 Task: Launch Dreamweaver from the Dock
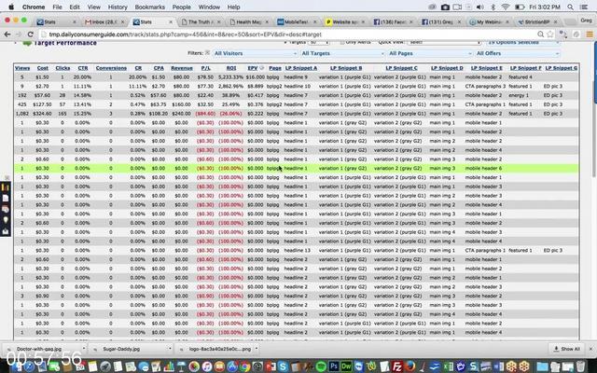(346, 366)
